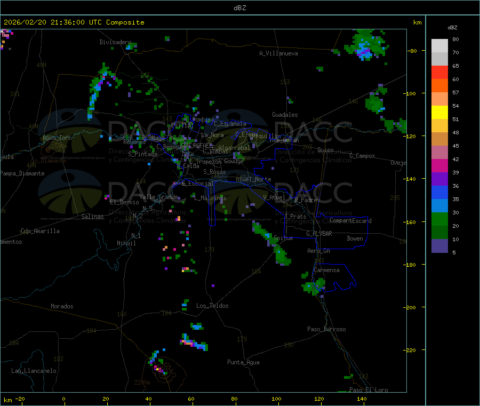Click the Agua_Toro map label
The image size is (480, 406).
pyautogui.click(x=57, y=138)
